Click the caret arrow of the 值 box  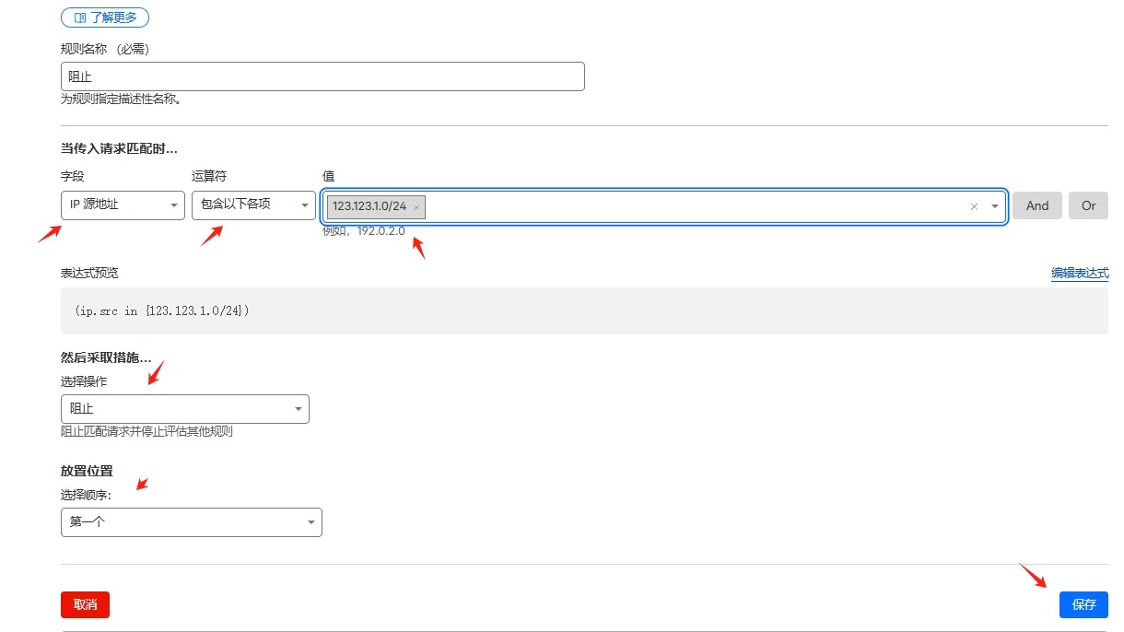pos(995,207)
